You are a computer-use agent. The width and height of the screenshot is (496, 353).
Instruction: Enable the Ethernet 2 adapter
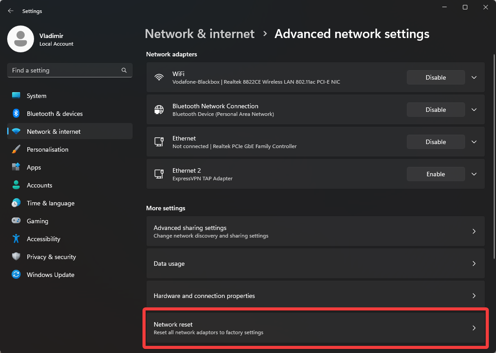coord(436,174)
